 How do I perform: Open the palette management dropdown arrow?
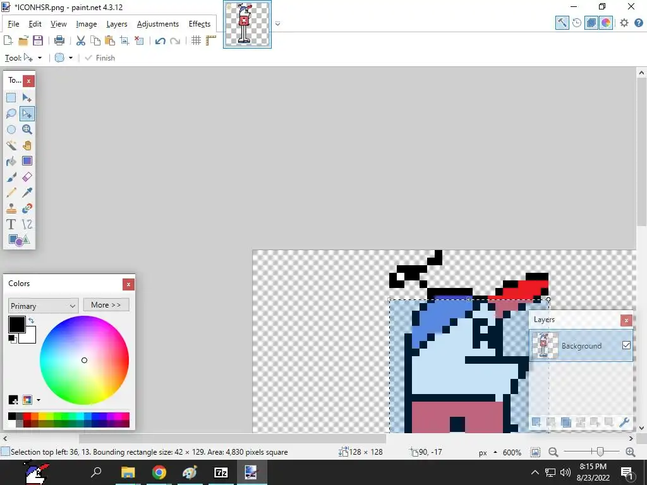click(x=39, y=400)
